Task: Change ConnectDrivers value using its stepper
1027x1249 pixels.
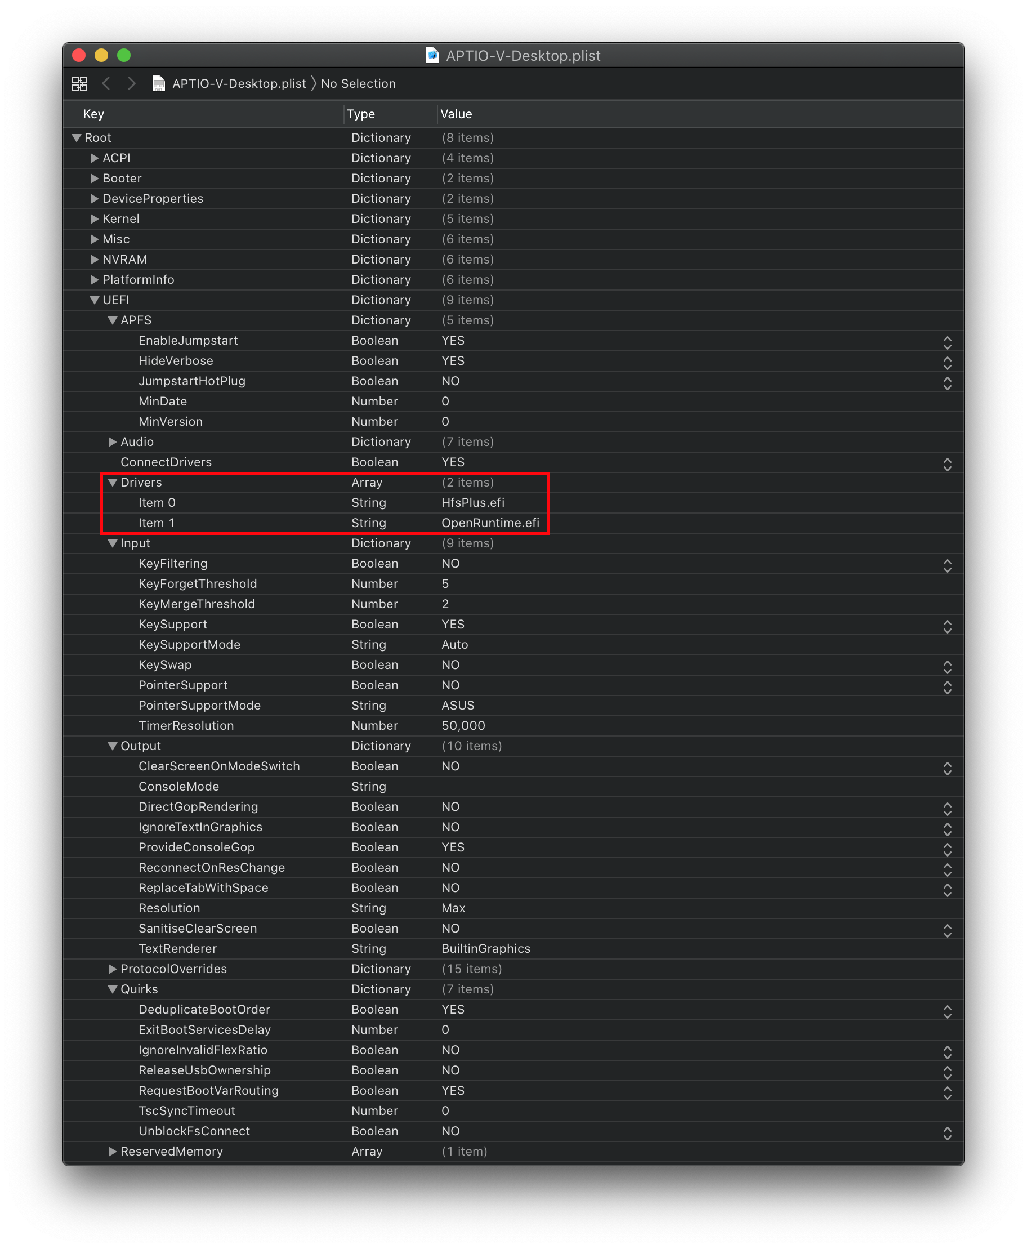Action: [x=946, y=463]
